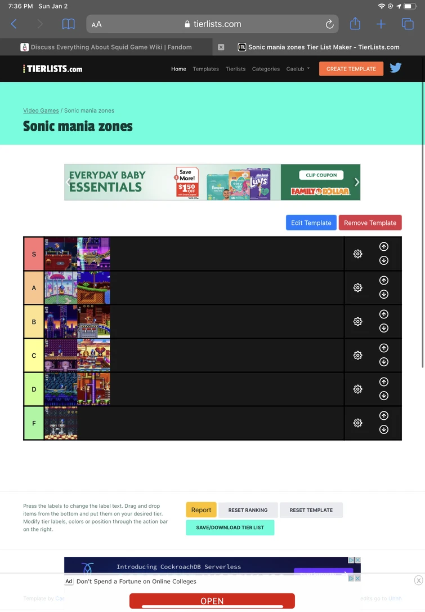This screenshot has width=425, height=612.
Task: Open settings gear for the S tier
Action: point(357,254)
